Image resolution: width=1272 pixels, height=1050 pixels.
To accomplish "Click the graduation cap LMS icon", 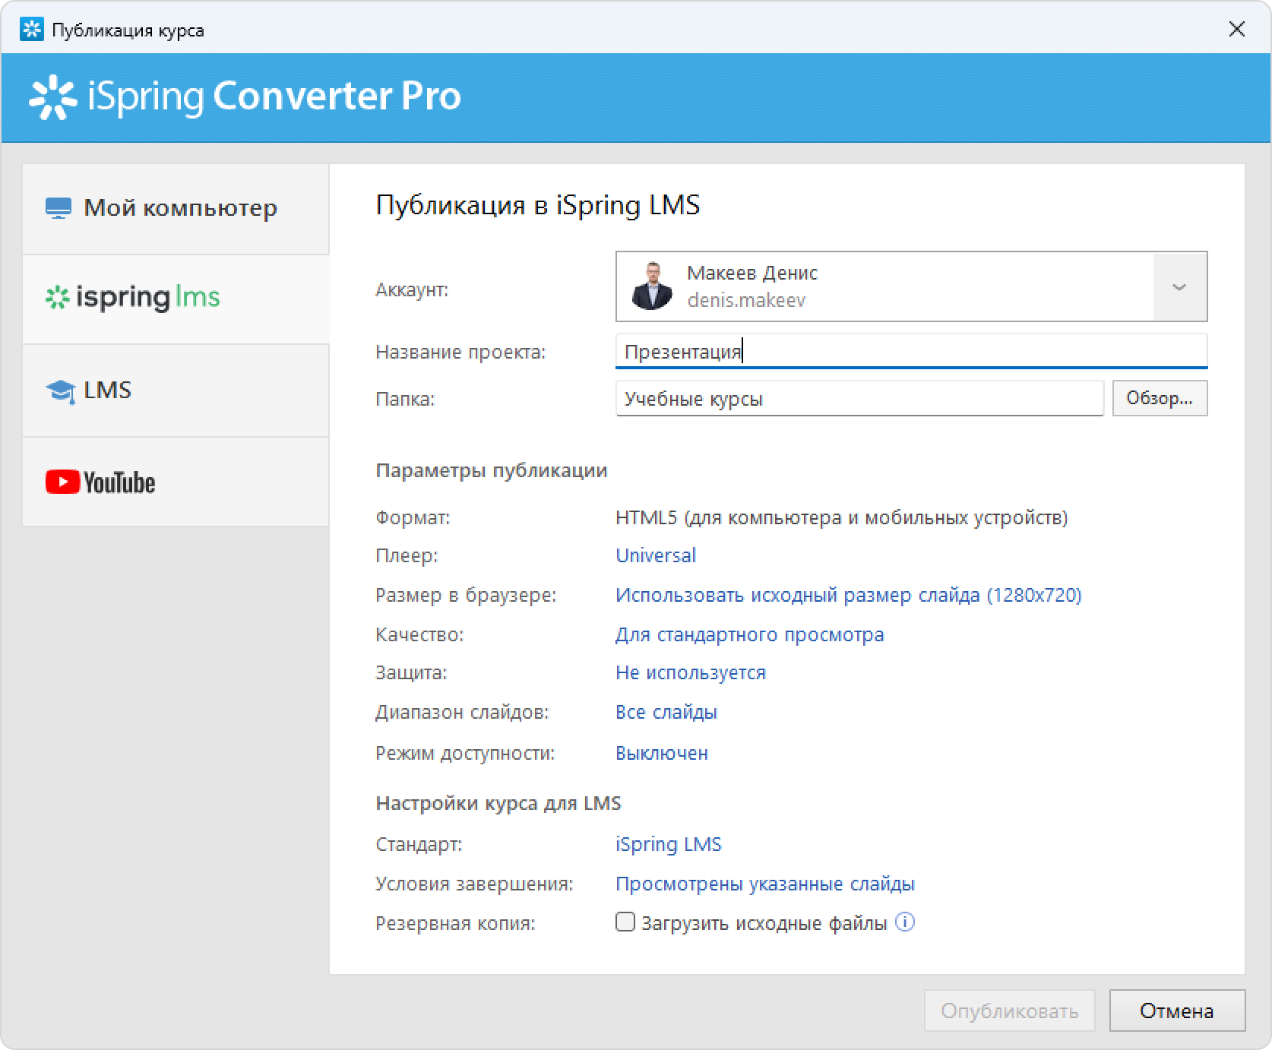I will point(61,391).
